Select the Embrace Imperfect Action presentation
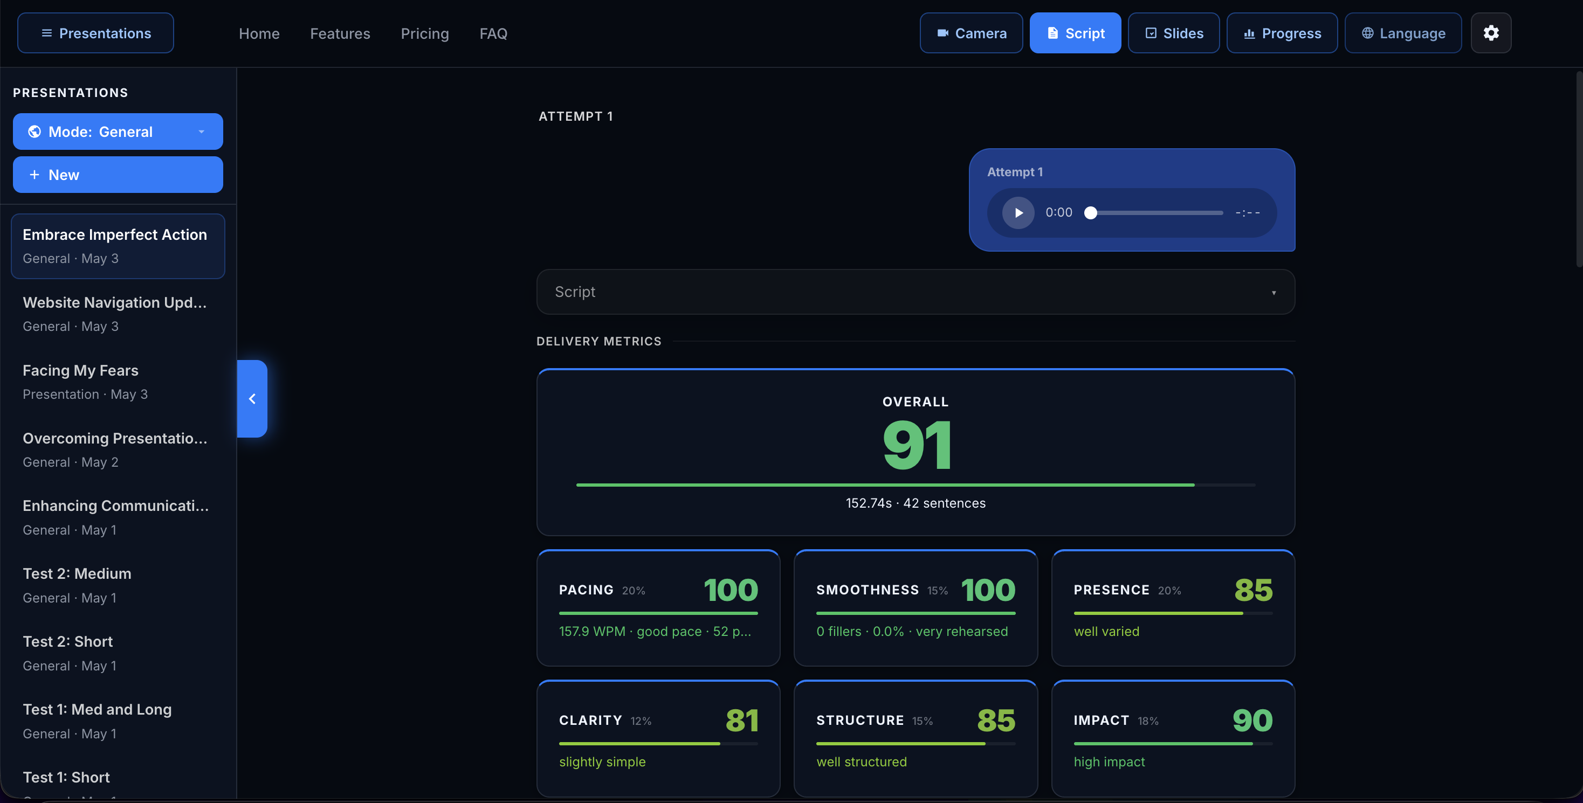This screenshot has height=803, width=1583. (x=118, y=246)
